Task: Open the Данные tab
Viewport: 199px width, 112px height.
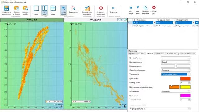Action: (x=150, y=54)
